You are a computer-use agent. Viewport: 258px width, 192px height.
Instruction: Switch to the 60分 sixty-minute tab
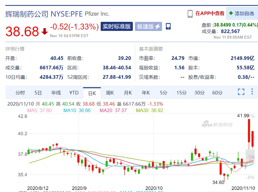(x=217, y=93)
